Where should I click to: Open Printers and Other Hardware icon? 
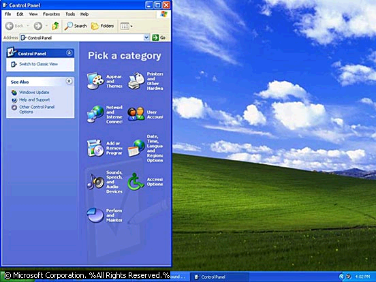pyautogui.click(x=136, y=81)
